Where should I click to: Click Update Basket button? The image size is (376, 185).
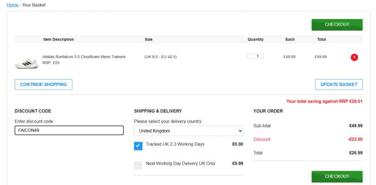point(339,84)
